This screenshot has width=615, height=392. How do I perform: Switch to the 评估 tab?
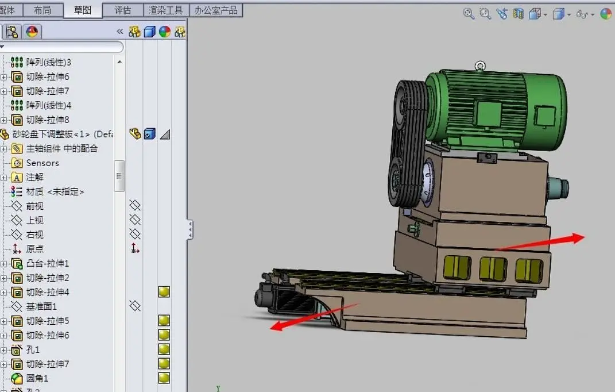122,10
